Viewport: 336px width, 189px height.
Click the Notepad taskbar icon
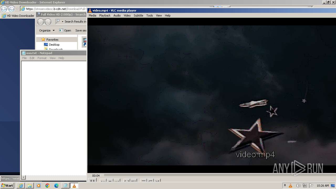[x=65, y=186]
